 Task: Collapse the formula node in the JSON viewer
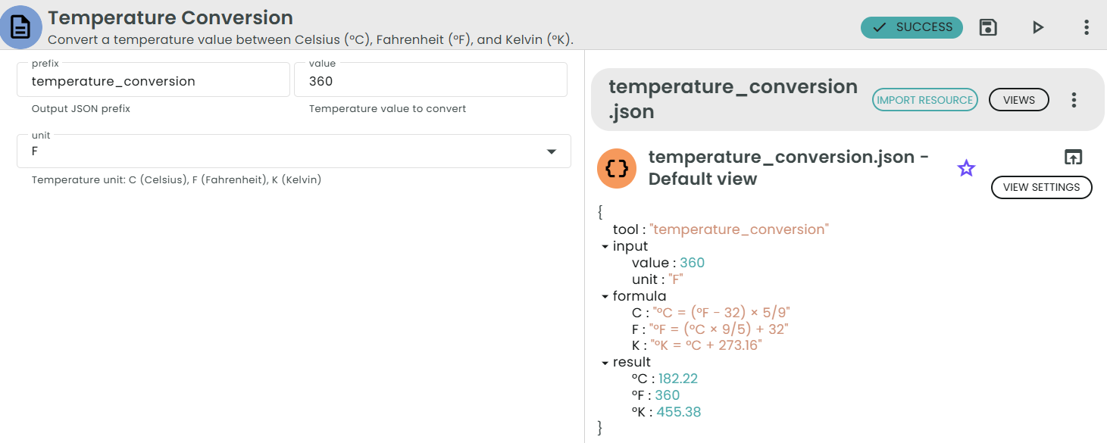click(x=604, y=296)
